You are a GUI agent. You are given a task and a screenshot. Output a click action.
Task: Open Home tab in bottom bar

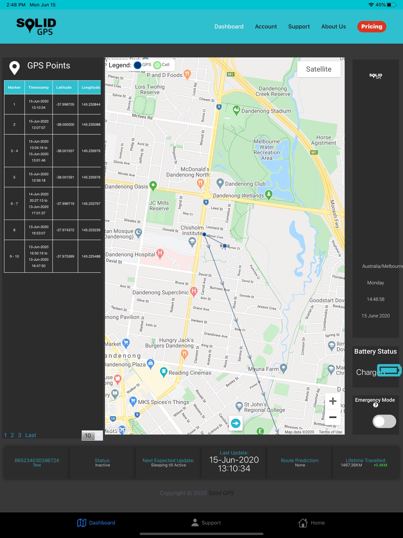tap(312, 523)
